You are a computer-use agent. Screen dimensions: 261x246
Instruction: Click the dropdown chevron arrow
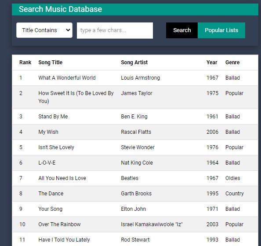point(68,30)
